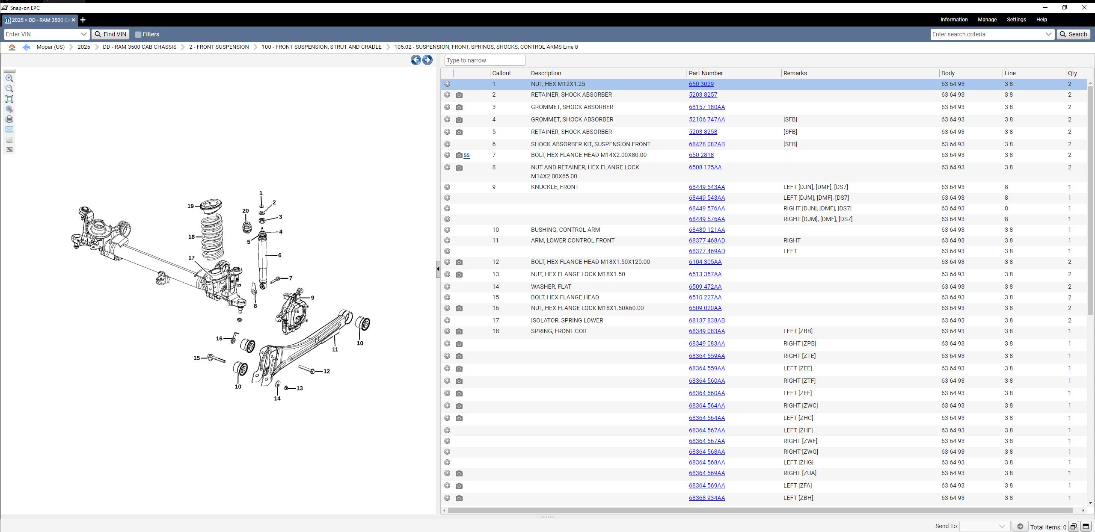
Task: Add NUT, HEX M12X1.25 row to list
Action: 447,84
